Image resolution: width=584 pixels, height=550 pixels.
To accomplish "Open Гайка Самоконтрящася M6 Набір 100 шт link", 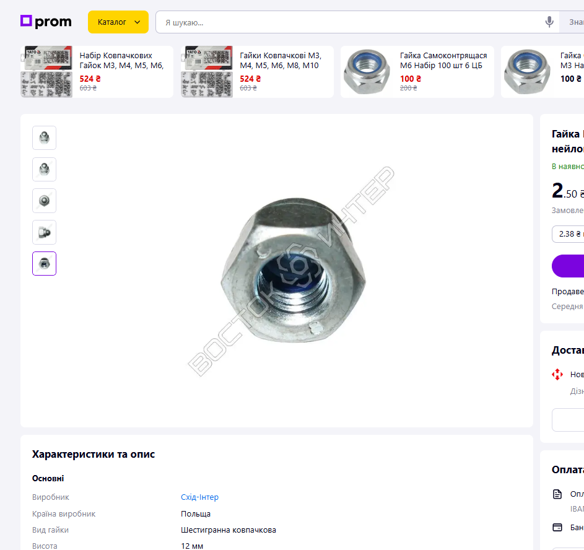I will pos(443,60).
